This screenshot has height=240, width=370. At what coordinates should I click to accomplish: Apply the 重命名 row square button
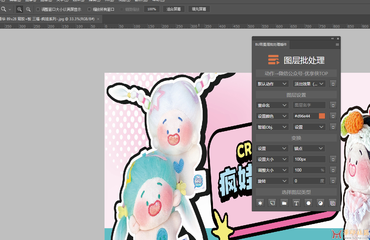point(333,105)
